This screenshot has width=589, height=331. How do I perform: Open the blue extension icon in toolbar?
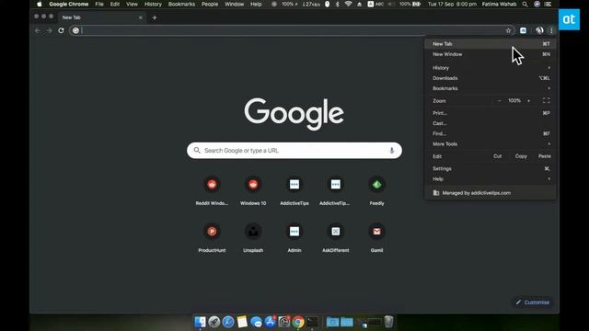tap(523, 30)
